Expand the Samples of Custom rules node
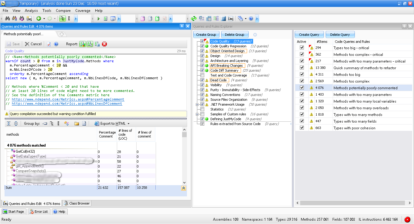This screenshot has width=414, height=224. click(x=197, y=114)
